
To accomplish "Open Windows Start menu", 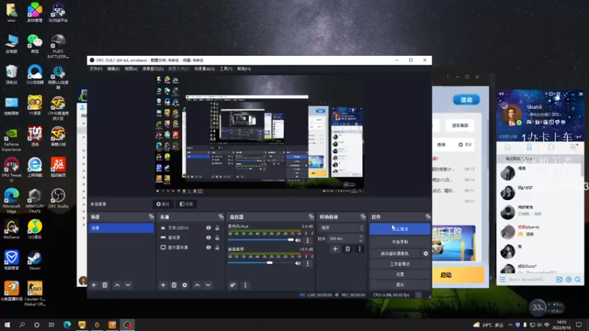I will pos(7,324).
